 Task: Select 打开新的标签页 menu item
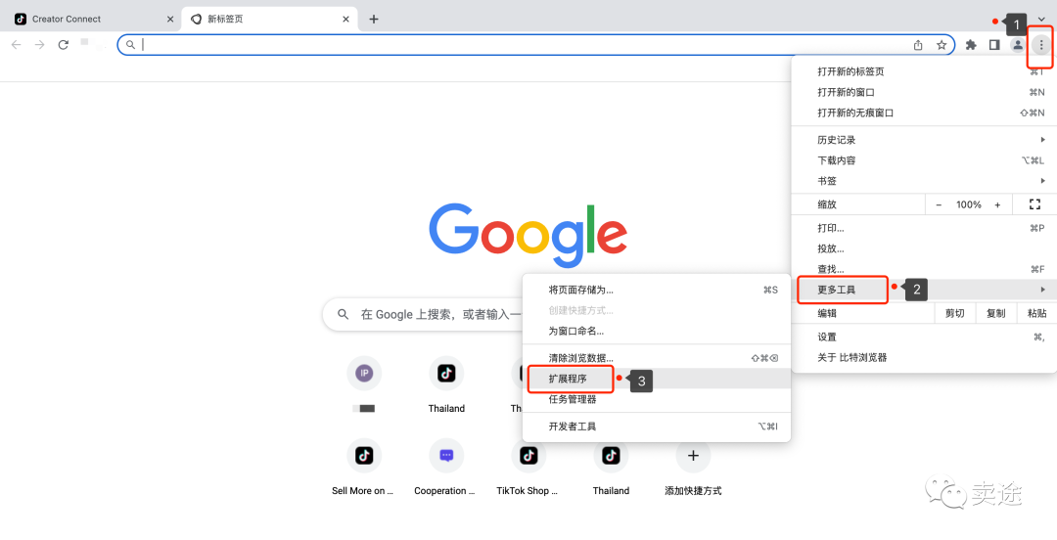pyautogui.click(x=924, y=71)
